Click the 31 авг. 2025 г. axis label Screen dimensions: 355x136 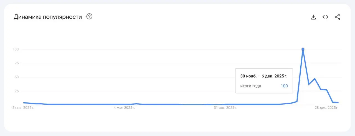coord(225,108)
